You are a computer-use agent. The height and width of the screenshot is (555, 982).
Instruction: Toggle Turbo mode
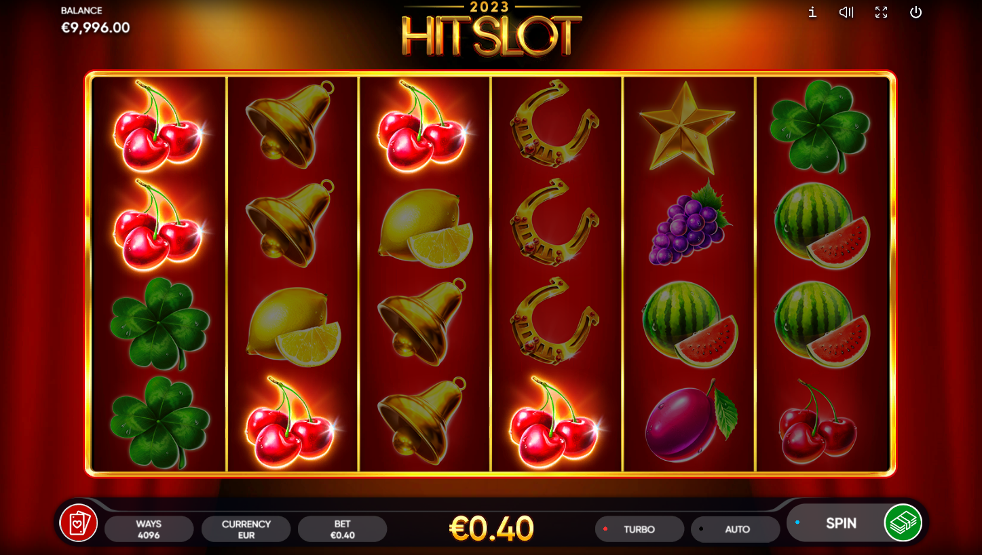coord(639,529)
